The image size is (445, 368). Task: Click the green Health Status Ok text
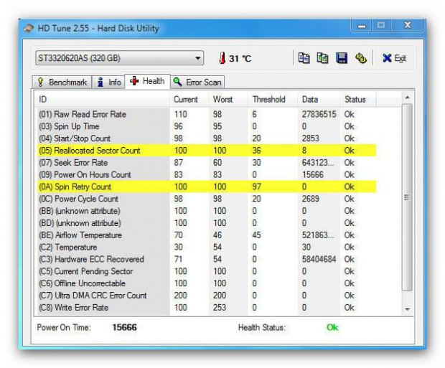tap(332, 327)
